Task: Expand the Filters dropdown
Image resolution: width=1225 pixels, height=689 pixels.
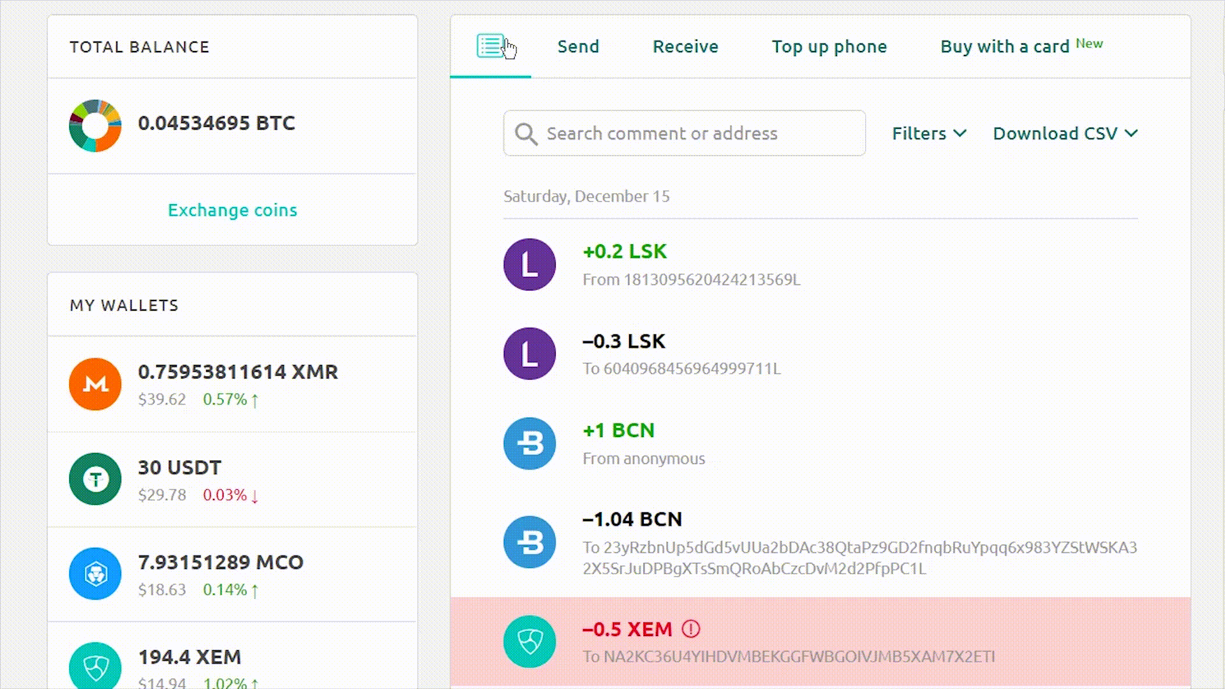Action: click(927, 133)
